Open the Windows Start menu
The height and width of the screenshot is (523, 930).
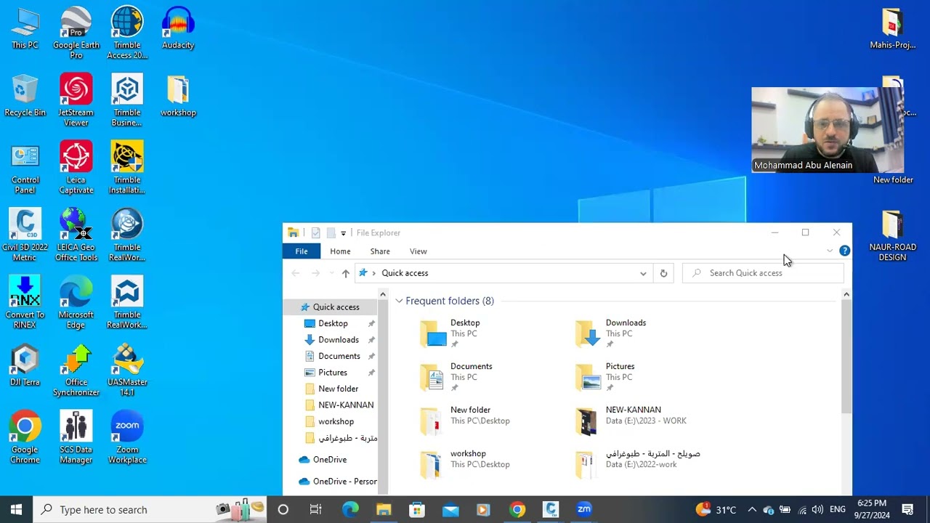pyautogui.click(x=16, y=509)
